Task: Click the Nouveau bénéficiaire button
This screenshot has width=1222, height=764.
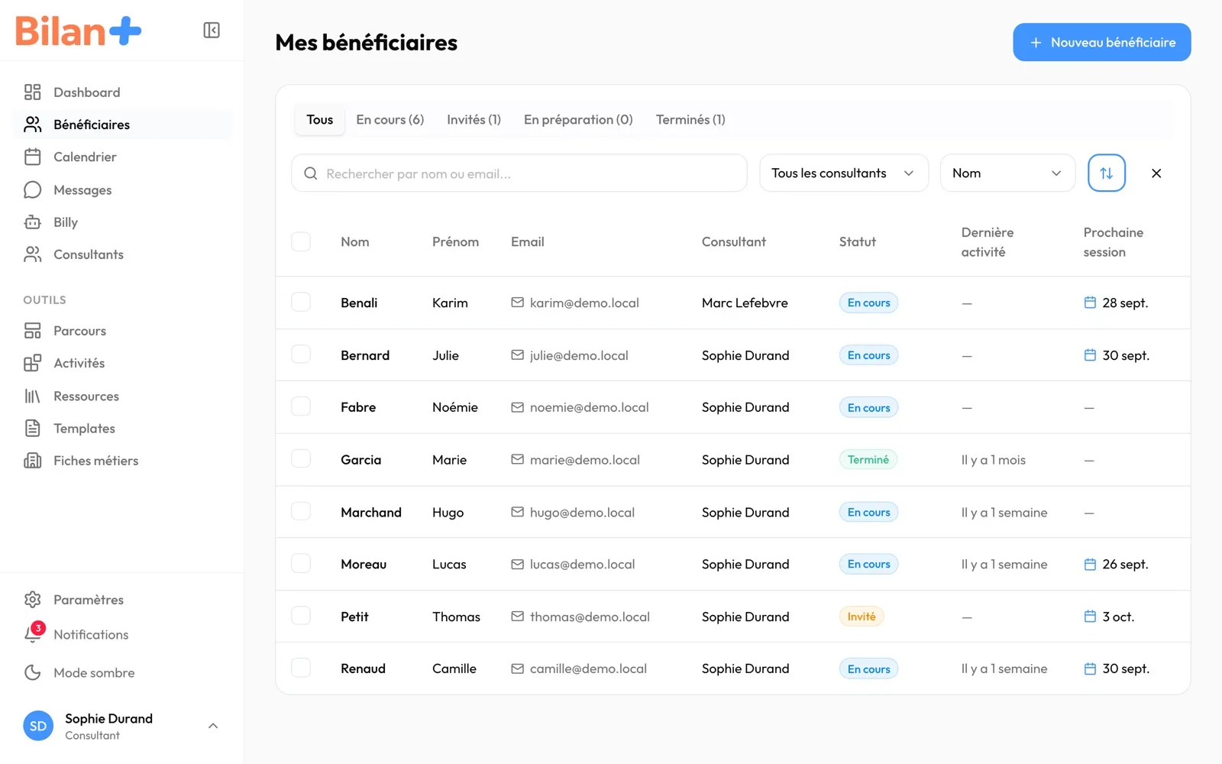Action: click(x=1102, y=42)
